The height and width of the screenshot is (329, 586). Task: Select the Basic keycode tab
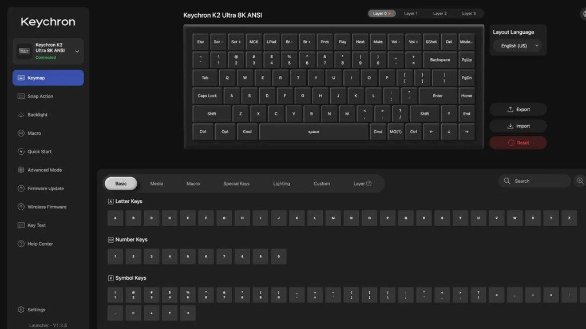coord(121,183)
